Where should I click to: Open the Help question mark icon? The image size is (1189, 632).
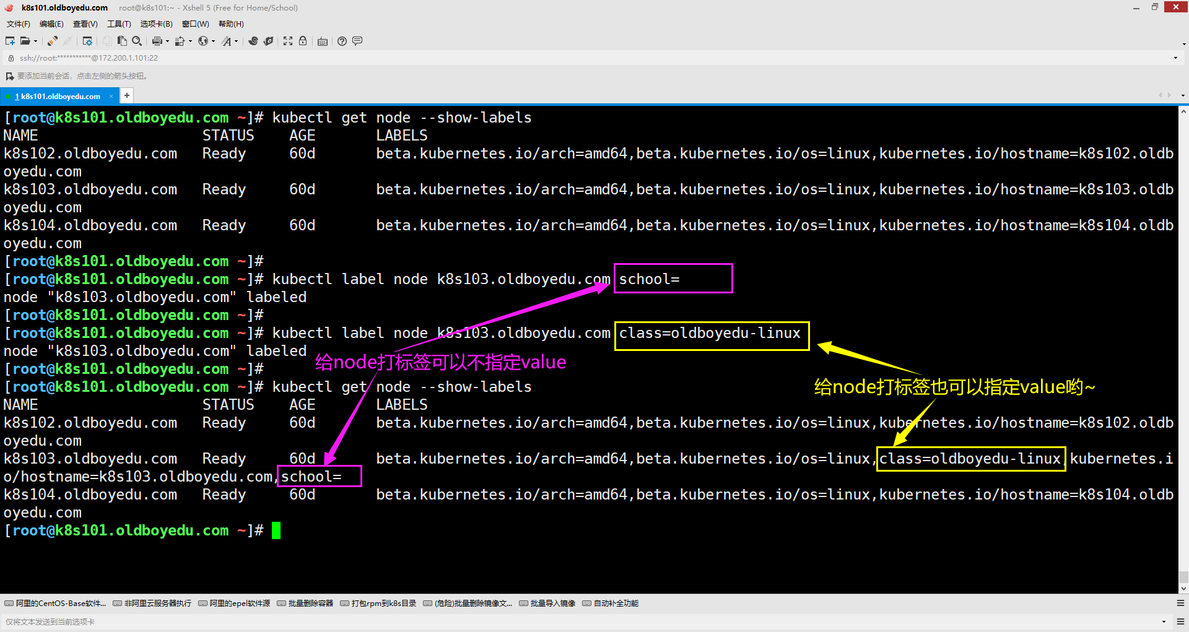342,41
